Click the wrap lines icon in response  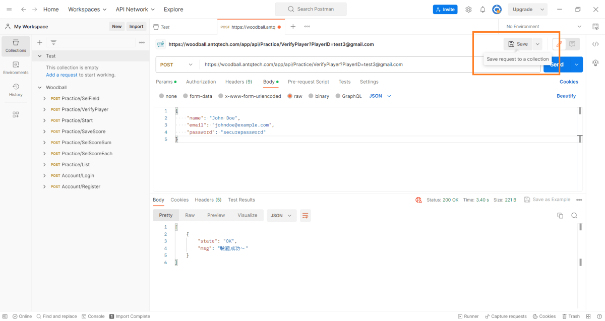point(305,215)
